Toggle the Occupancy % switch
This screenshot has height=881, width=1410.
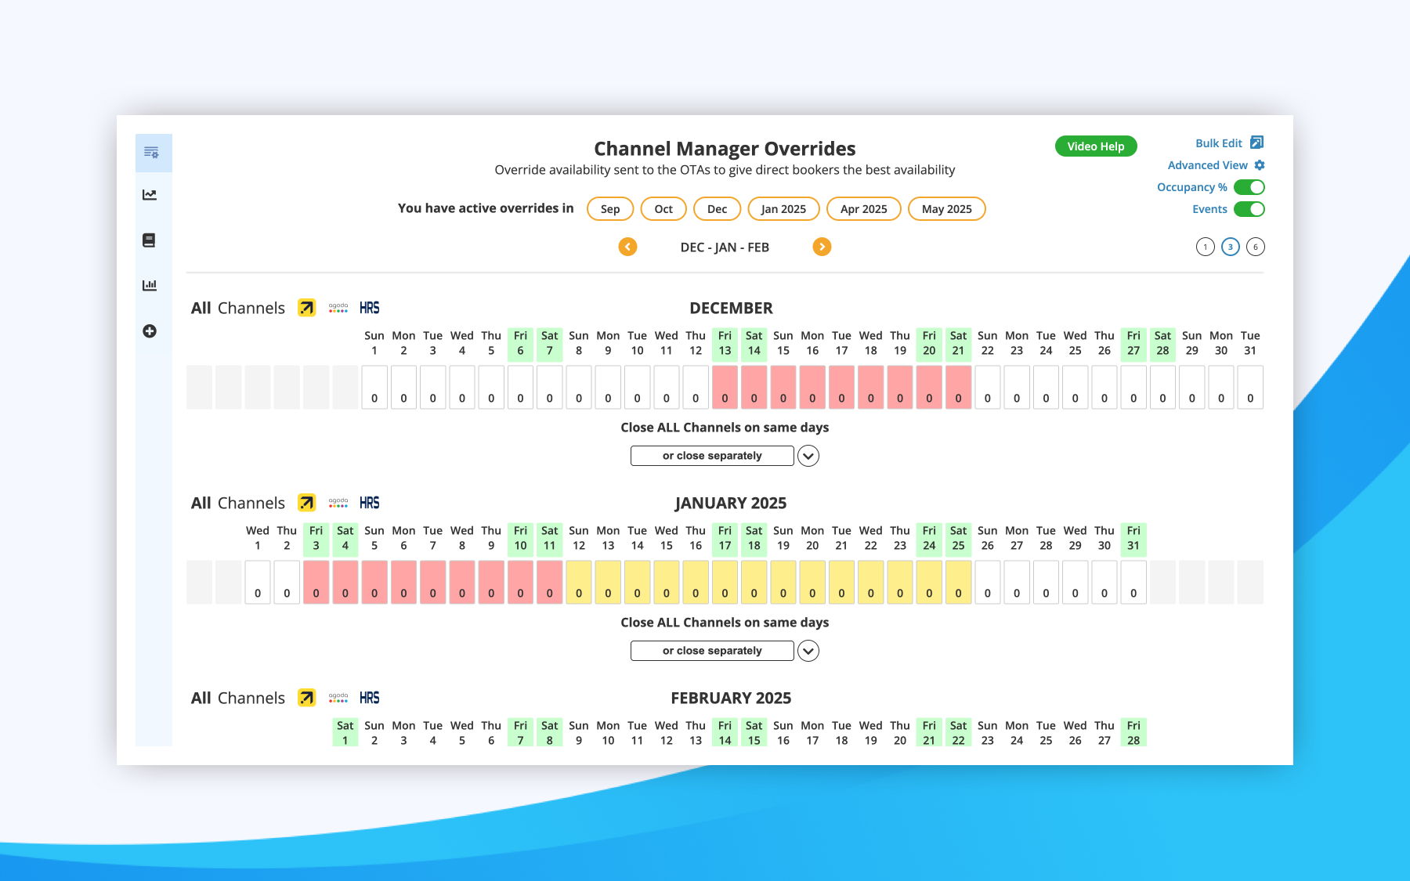pyautogui.click(x=1249, y=187)
